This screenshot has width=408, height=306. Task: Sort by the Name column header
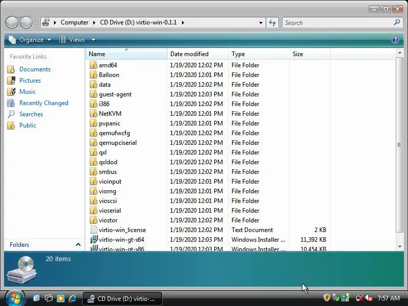click(x=126, y=54)
